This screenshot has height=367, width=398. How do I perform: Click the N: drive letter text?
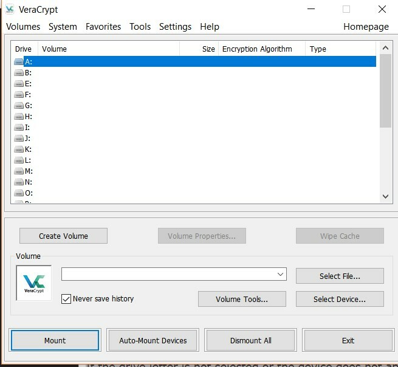[x=29, y=182]
